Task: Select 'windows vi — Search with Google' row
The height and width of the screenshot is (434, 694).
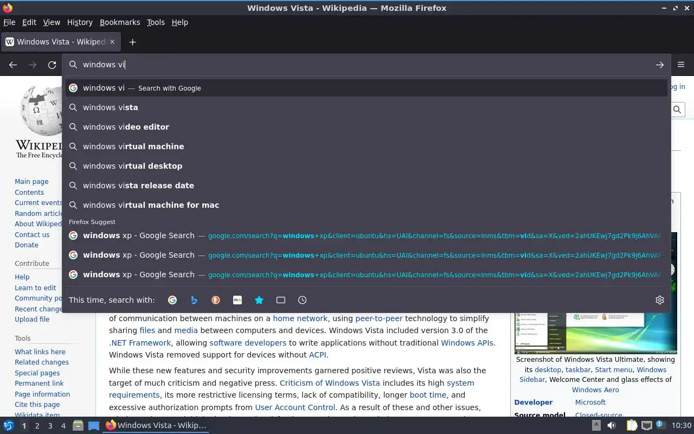Action: tap(367, 88)
